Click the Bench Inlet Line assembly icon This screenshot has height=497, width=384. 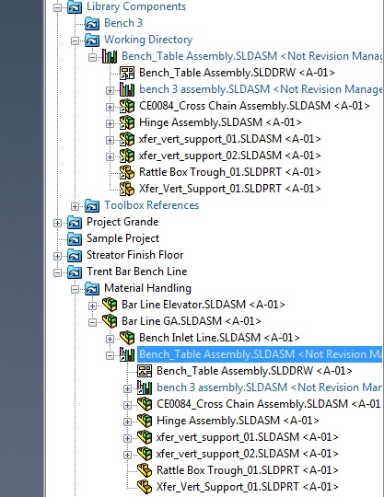[127, 338]
